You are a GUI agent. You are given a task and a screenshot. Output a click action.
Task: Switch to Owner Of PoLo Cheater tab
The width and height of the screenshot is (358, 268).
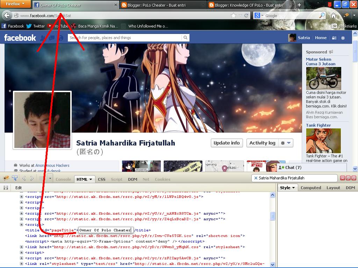(76, 5)
